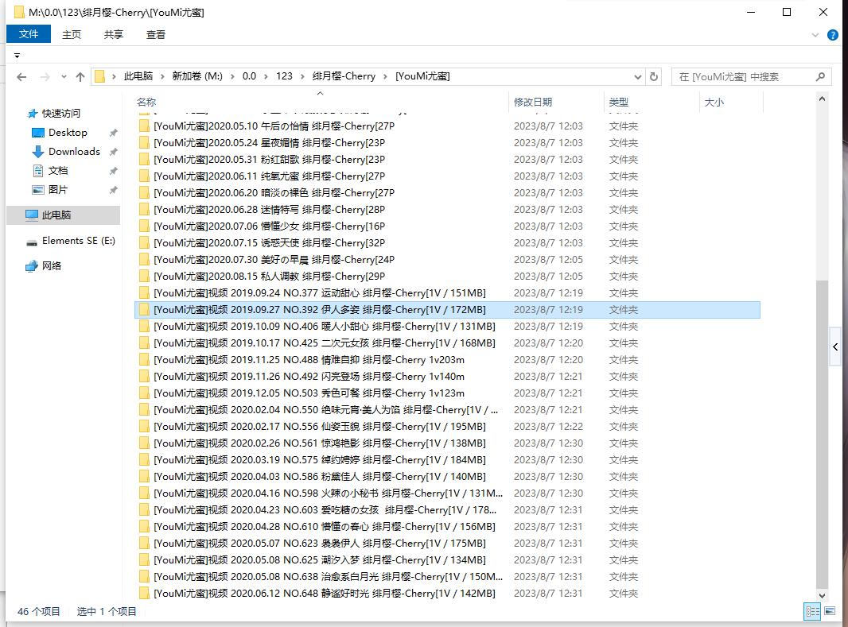
Task: Select Elements SE (E:) drive
Action: coord(79,241)
